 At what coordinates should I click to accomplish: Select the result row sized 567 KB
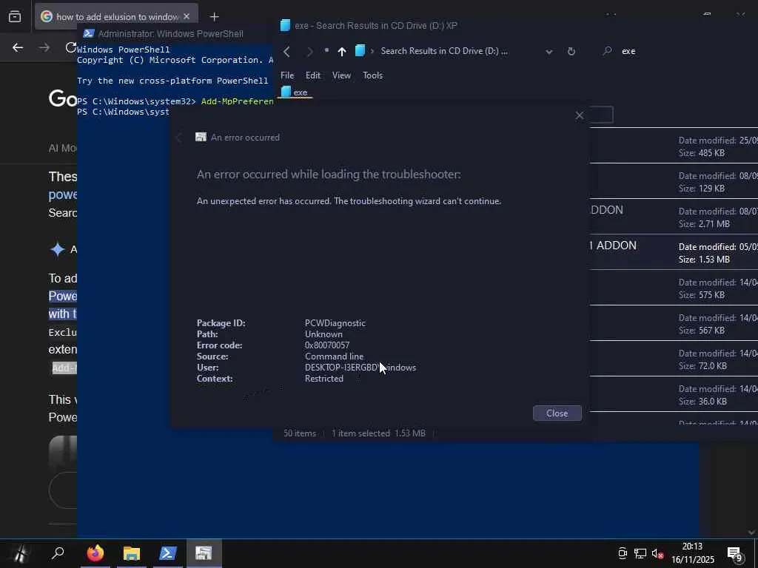pos(674,324)
